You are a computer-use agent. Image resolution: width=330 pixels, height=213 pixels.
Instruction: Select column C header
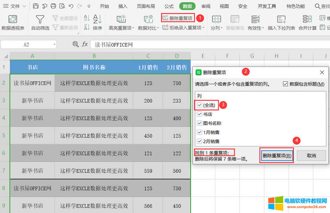(x=148, y=56)
